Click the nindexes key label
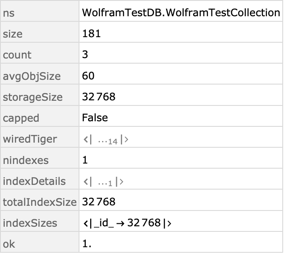The width and height of the screenshot is (284, 266). click(x=26, y=161)
